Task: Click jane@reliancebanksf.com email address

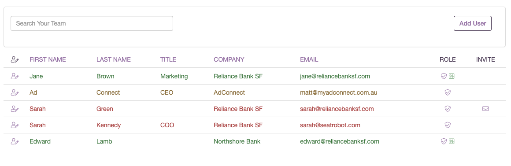Action: pos(335,76)
